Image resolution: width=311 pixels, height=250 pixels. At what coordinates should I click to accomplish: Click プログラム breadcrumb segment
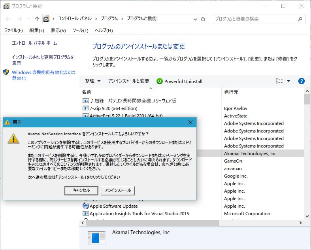pyautogui.click(x=109, y=19)
